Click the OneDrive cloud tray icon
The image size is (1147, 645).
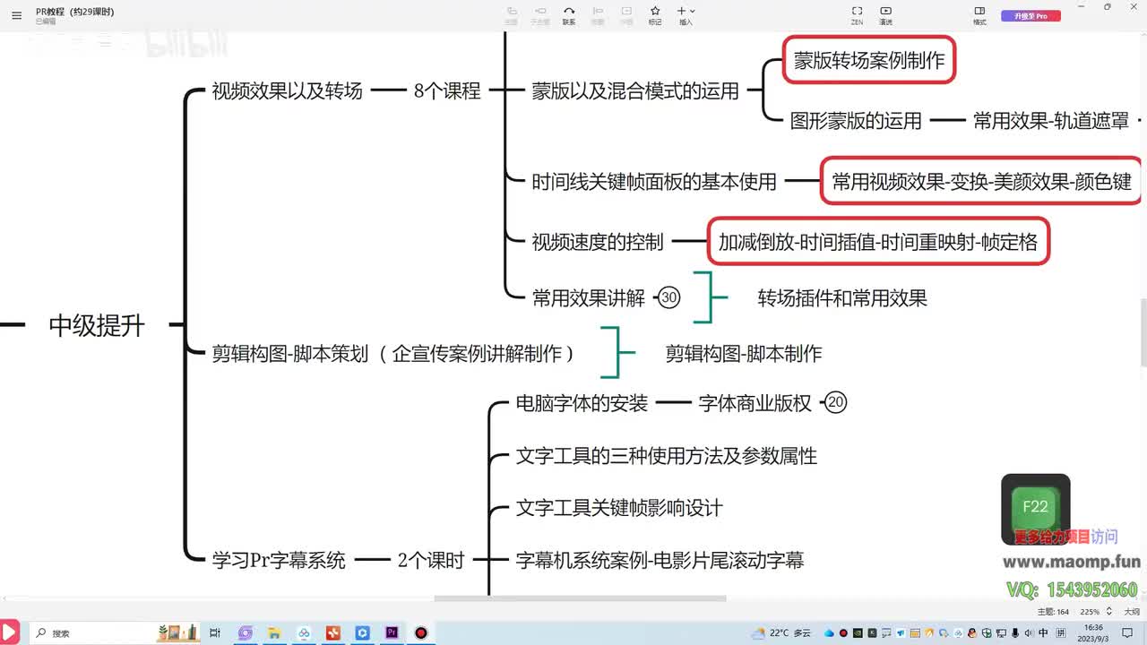click(x=829, y=632)
